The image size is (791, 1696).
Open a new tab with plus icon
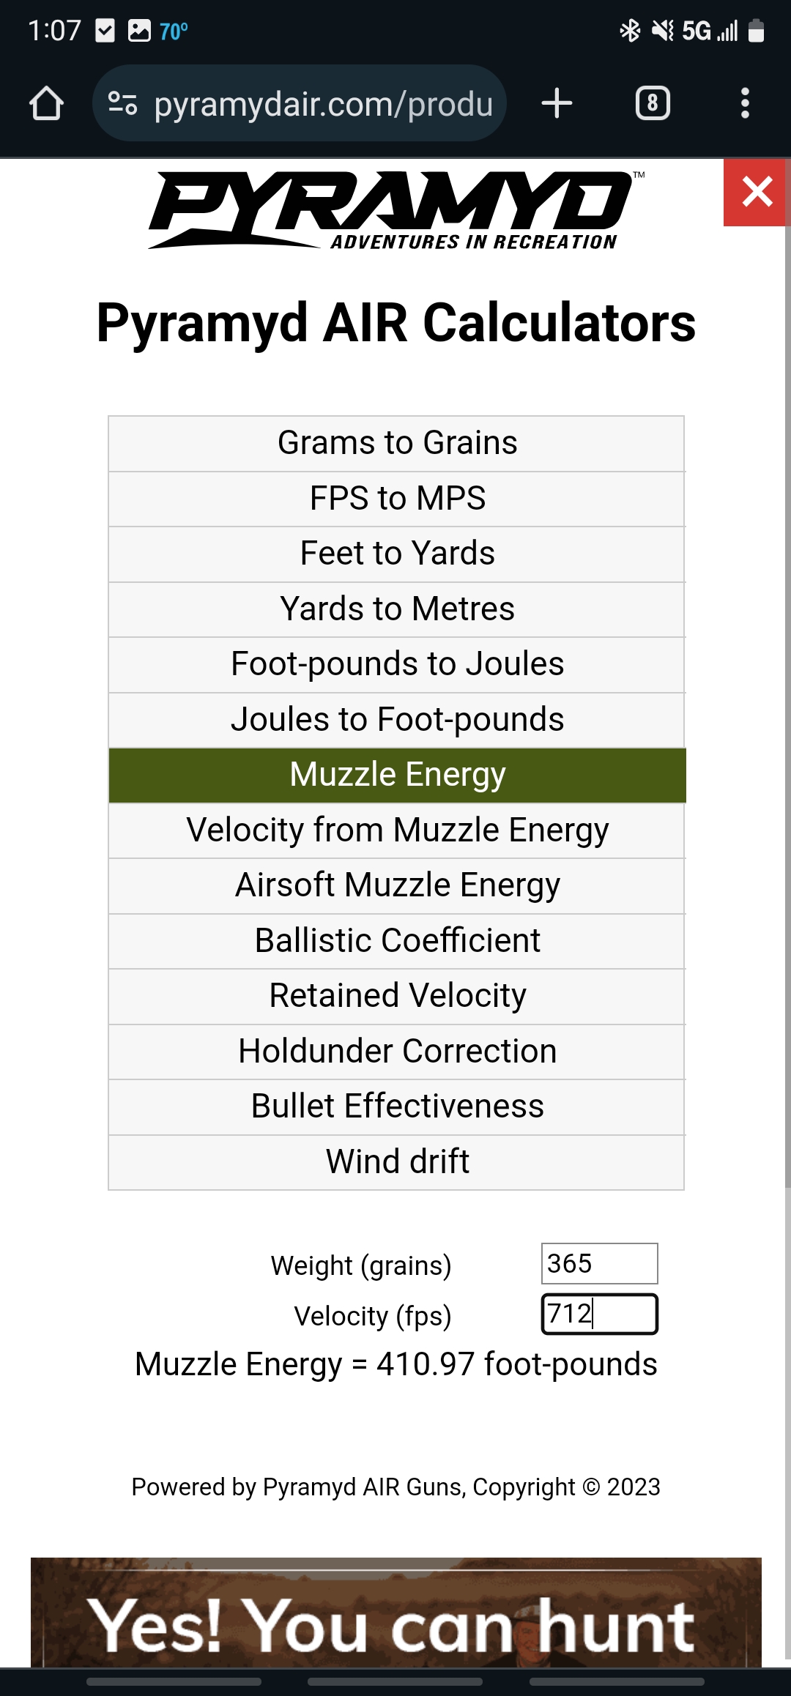557,103
